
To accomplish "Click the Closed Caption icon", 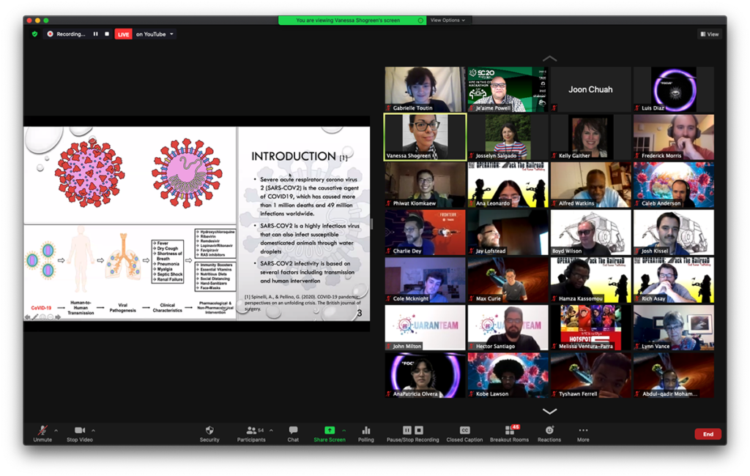I will (x=464, y=430).
